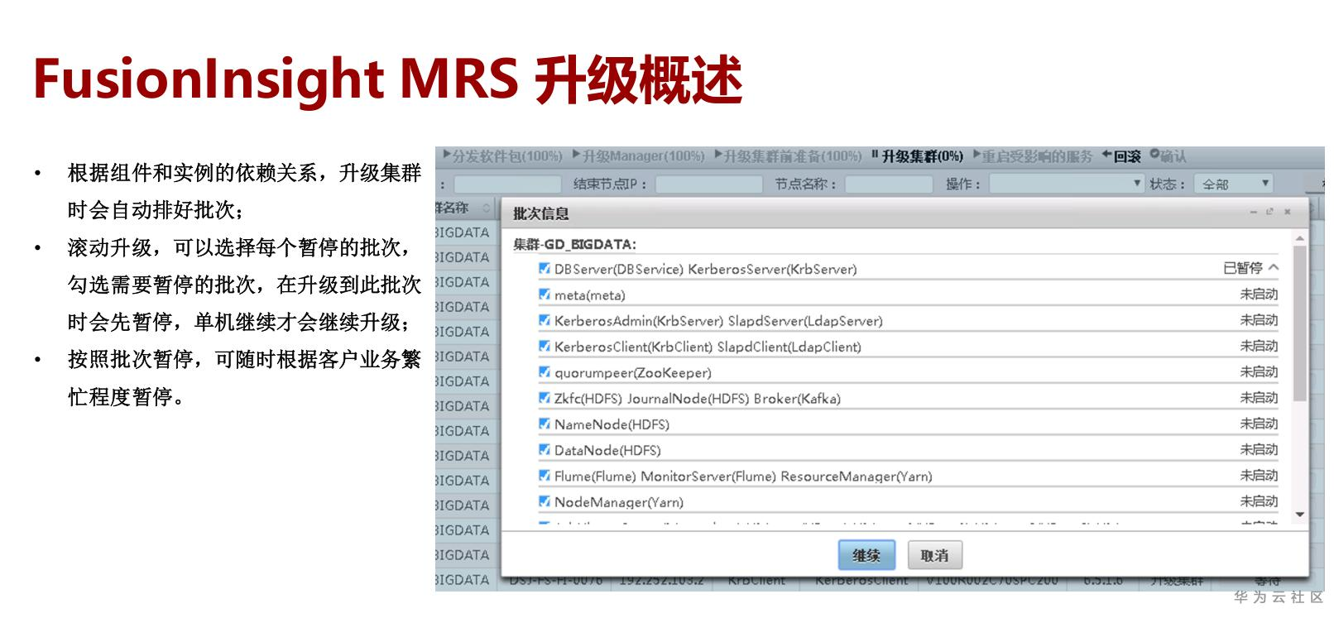Uncheck KerberosAdmin(KrbServer) SlapdServer batch
This screenshot has height=618, width=1334.
[545, 320]
